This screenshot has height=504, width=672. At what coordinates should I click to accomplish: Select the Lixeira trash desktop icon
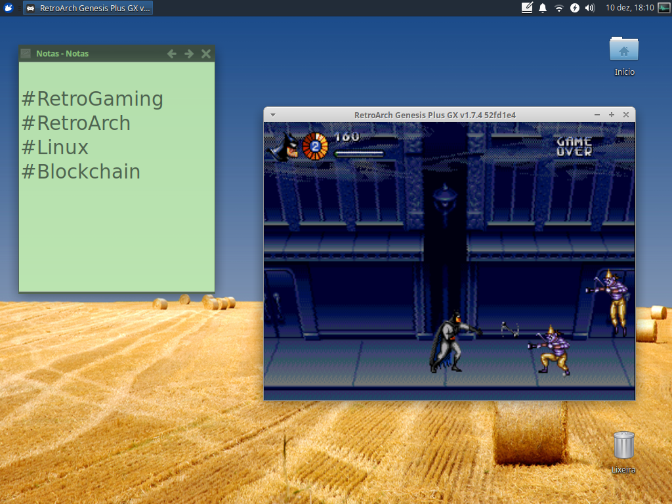pyautogui.click(x=623, y=453)
